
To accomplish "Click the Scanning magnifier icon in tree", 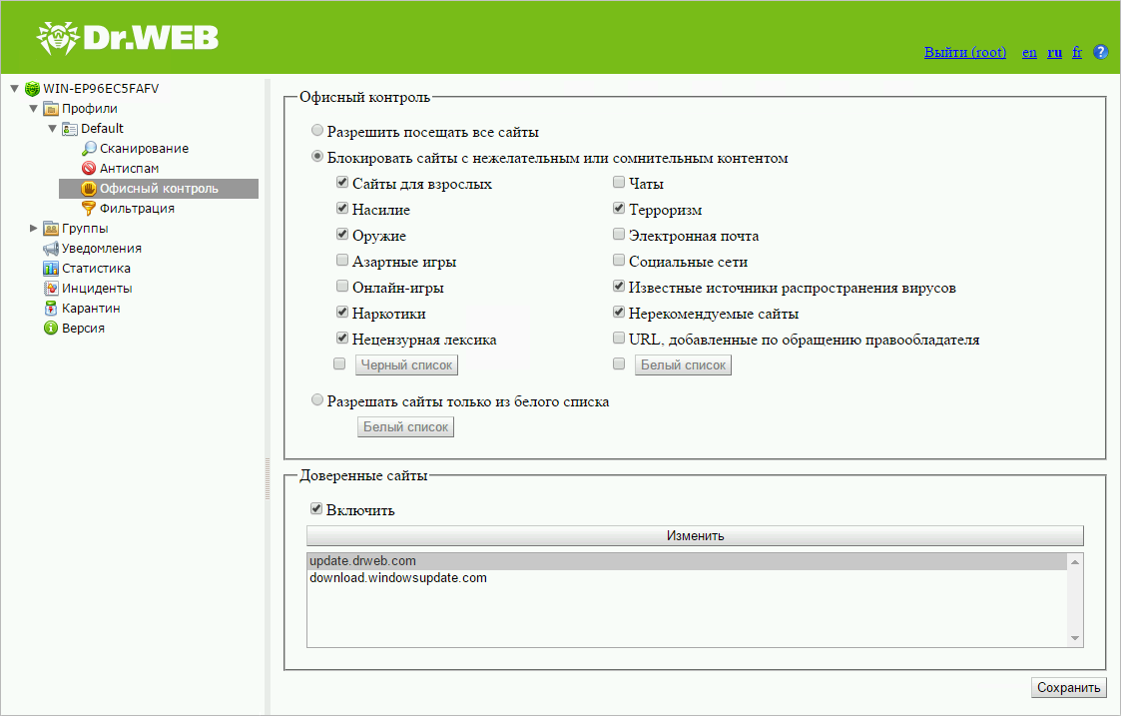I will click(89, 149).
